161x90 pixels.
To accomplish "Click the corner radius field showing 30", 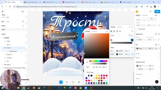I will coord(152,39).
